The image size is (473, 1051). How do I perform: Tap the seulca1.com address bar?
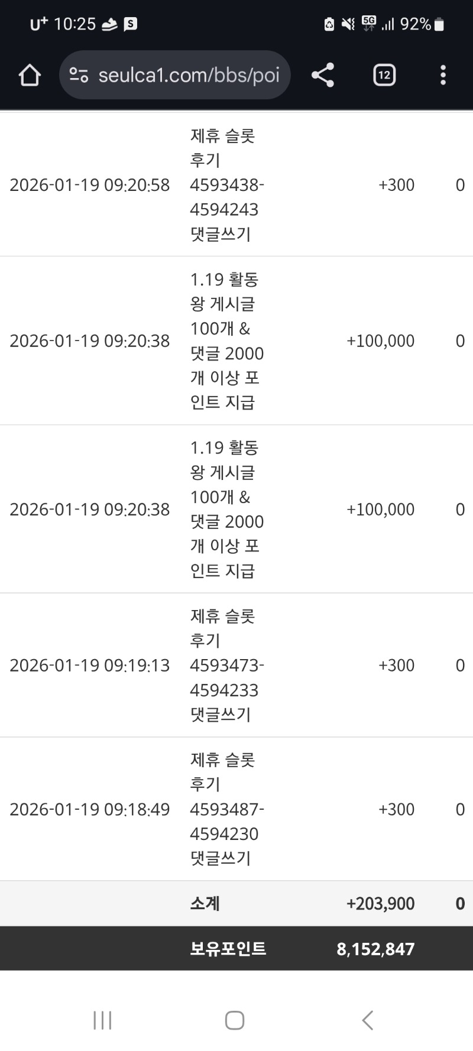[x=188, y=75]
